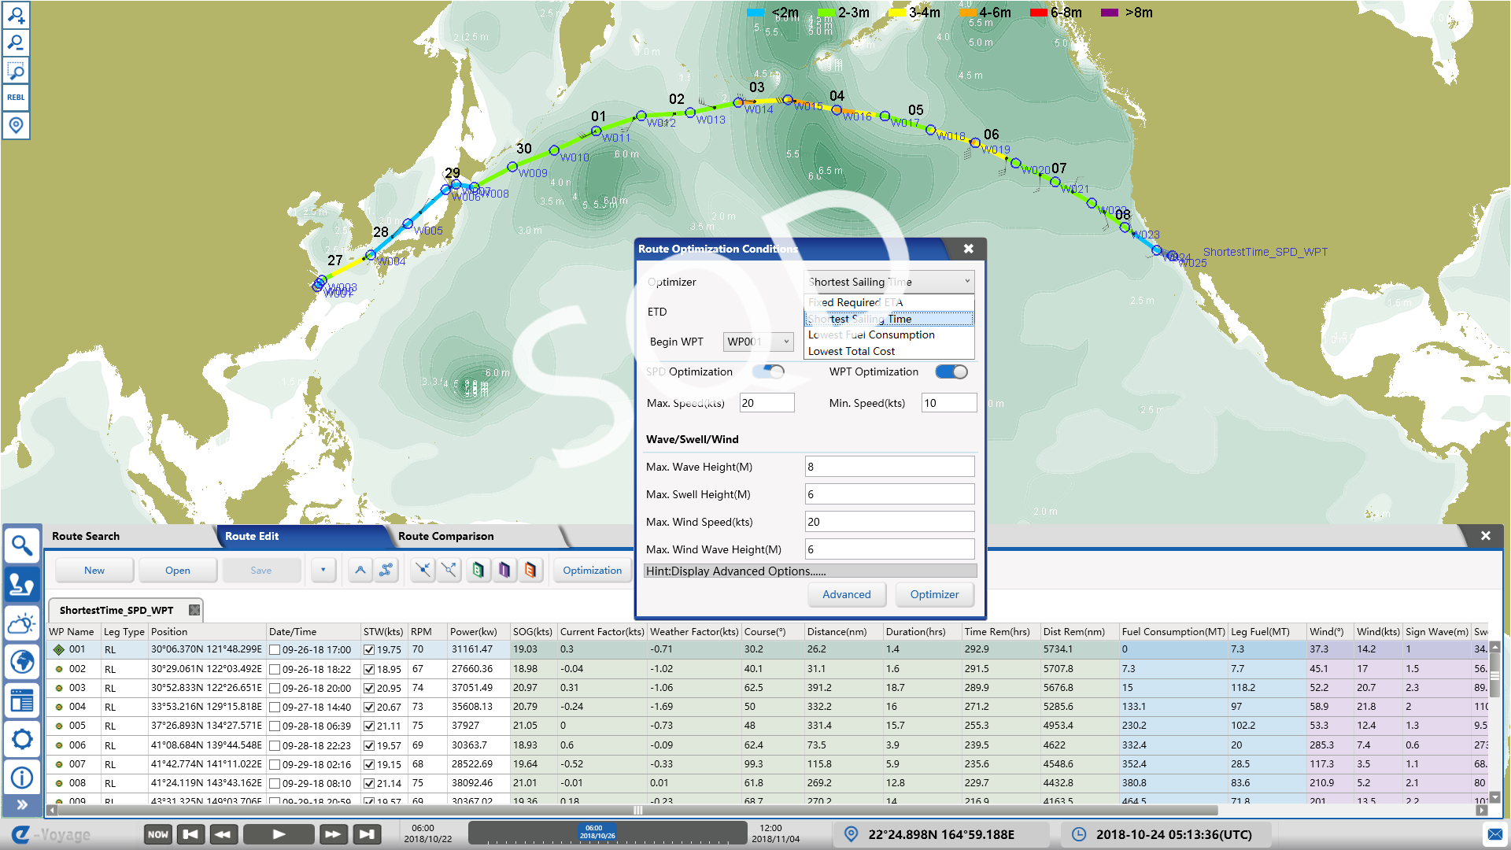Click the NOW timeline button

pyautogui.click(x=158, y=834)
